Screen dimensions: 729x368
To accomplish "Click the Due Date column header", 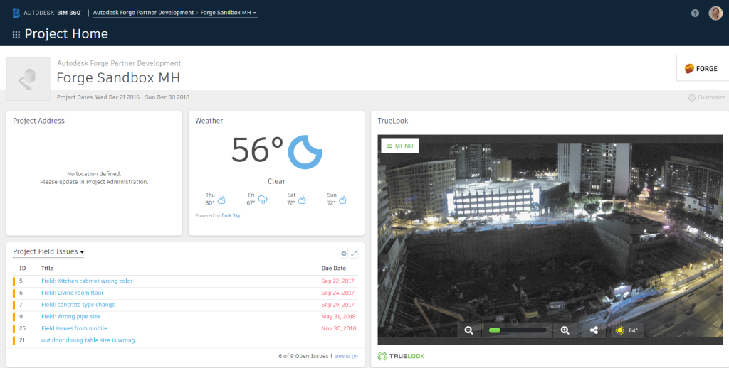I will [x=333, y=269].
